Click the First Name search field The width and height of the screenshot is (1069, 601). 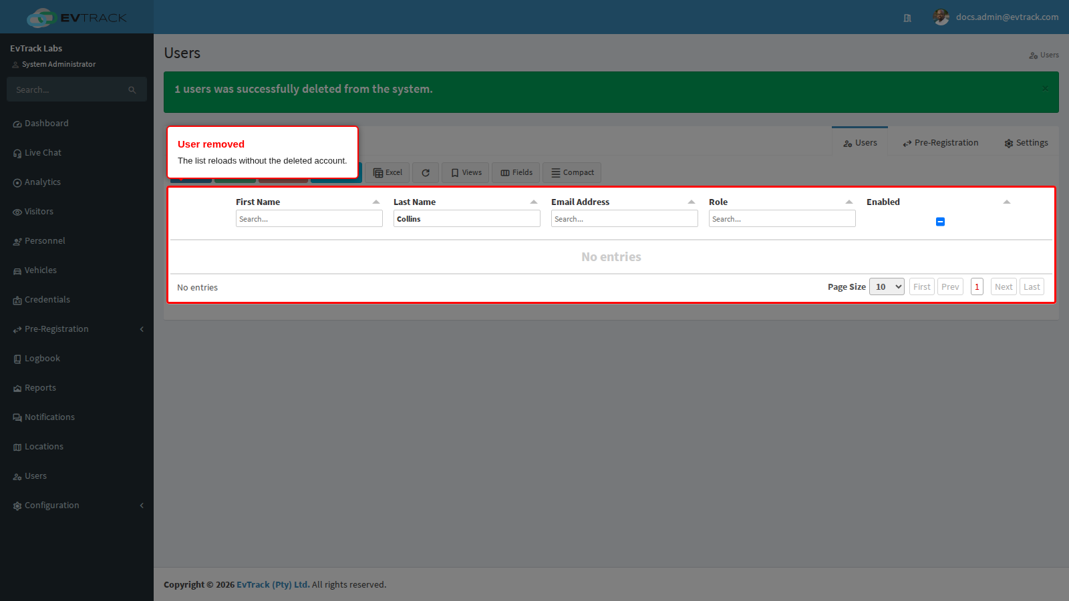click(309, 218)
